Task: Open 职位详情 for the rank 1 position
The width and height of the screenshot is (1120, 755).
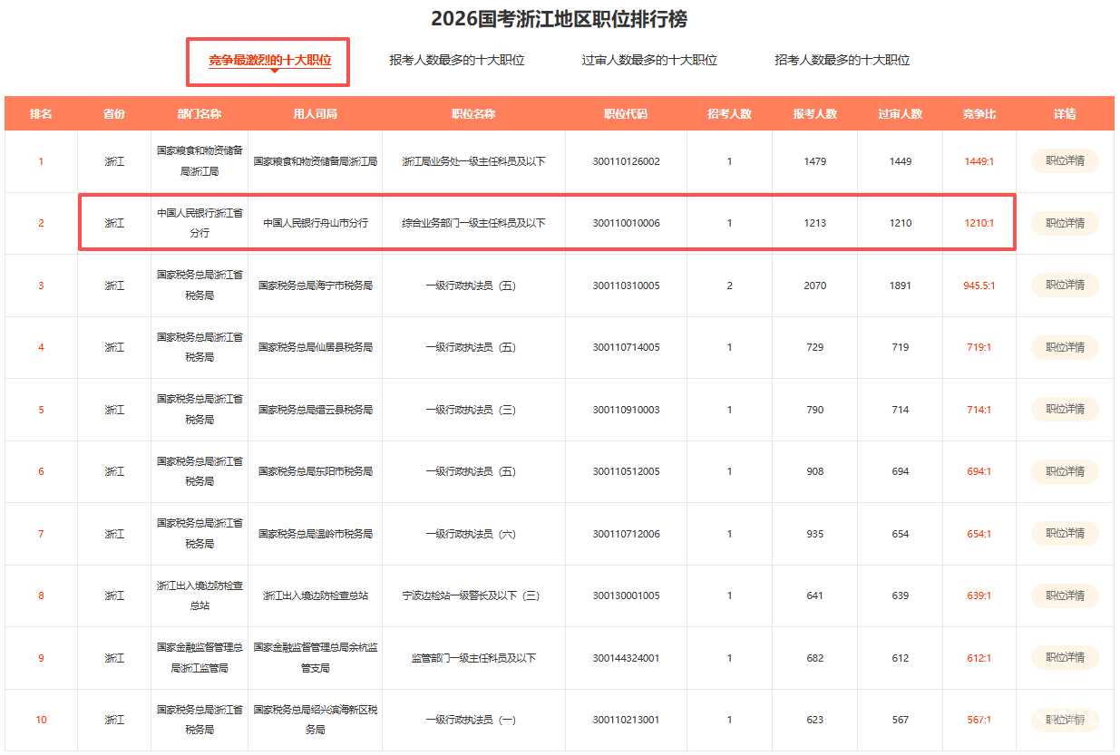Action: click(x=1064, y=161)
